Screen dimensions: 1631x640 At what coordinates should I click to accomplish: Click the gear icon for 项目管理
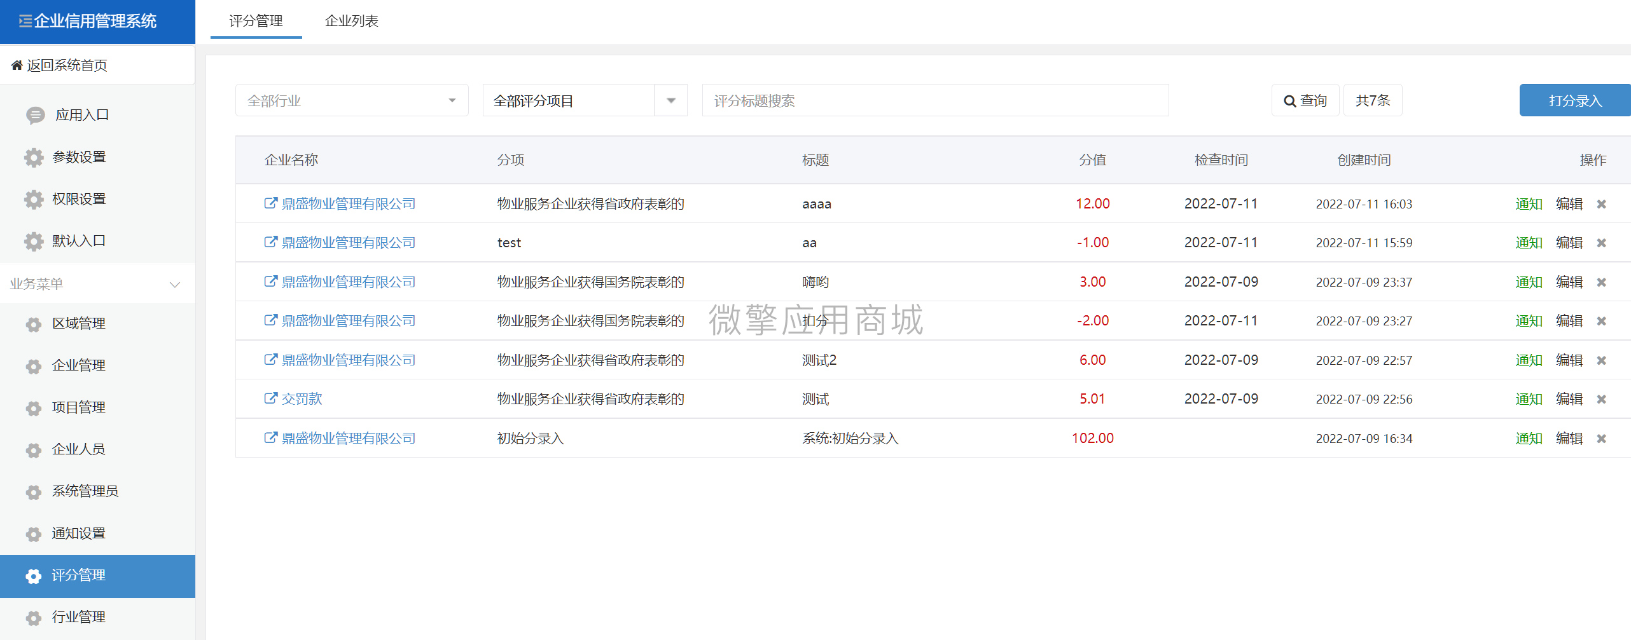(34, 408)
